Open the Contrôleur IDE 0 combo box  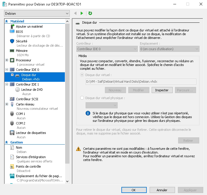pos(107,49)
